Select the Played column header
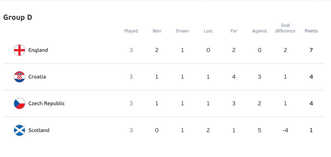This screenshot has height=157, width=331. click(131, 31)
